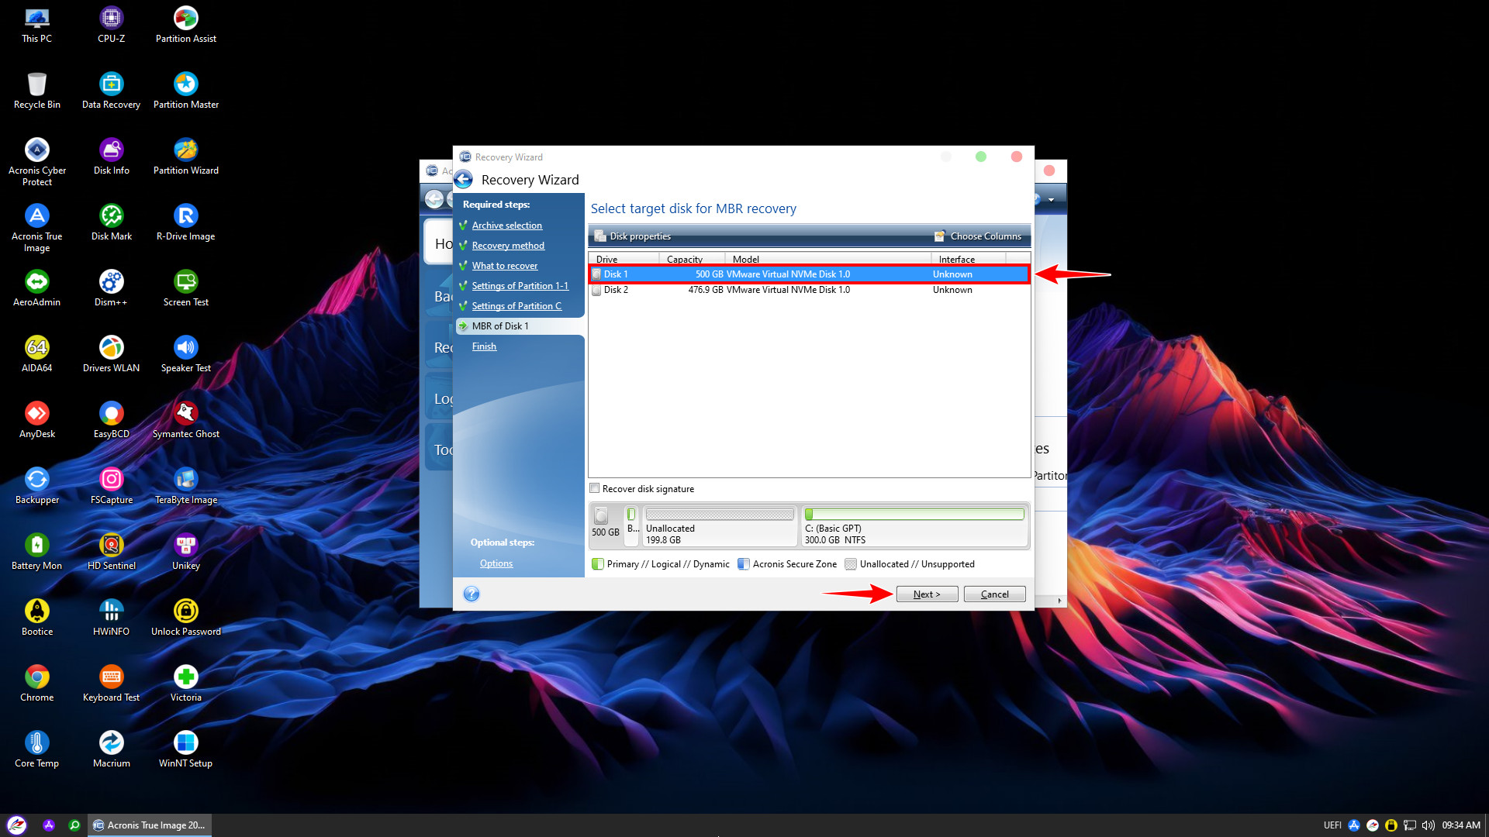
Task: Click the blue back arrow in Recovery Wizard
Action: point(464,180)
